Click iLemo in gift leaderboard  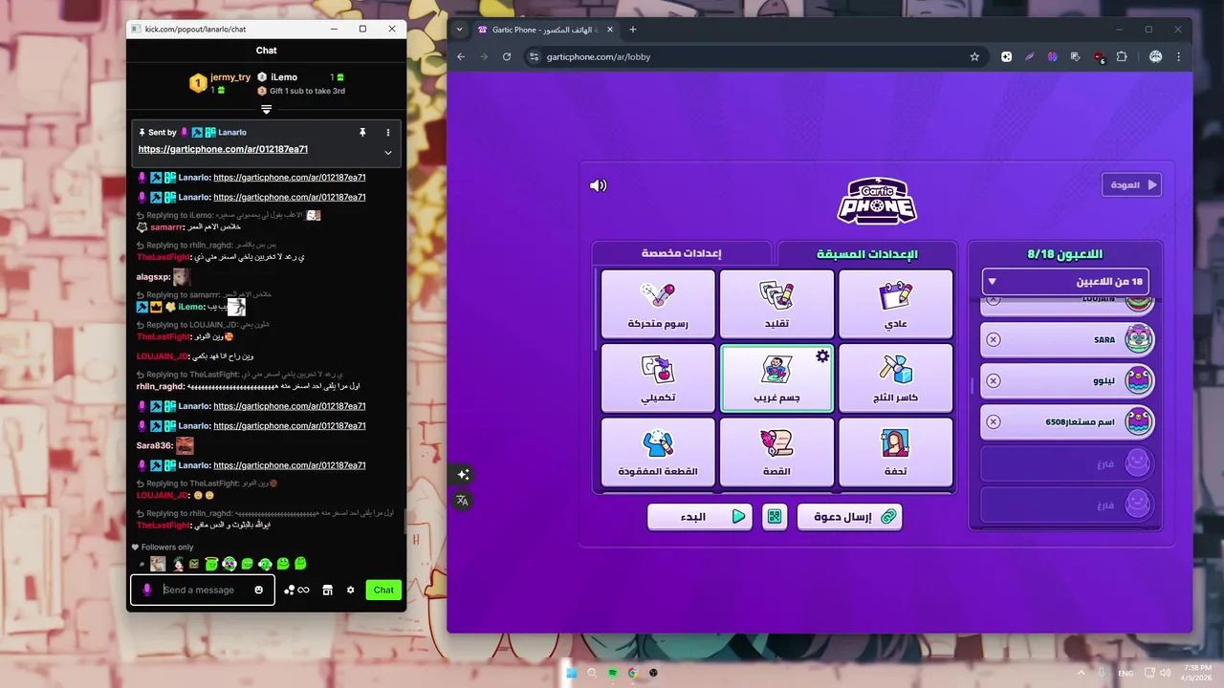pyautogui.click(x=284, y=77)
